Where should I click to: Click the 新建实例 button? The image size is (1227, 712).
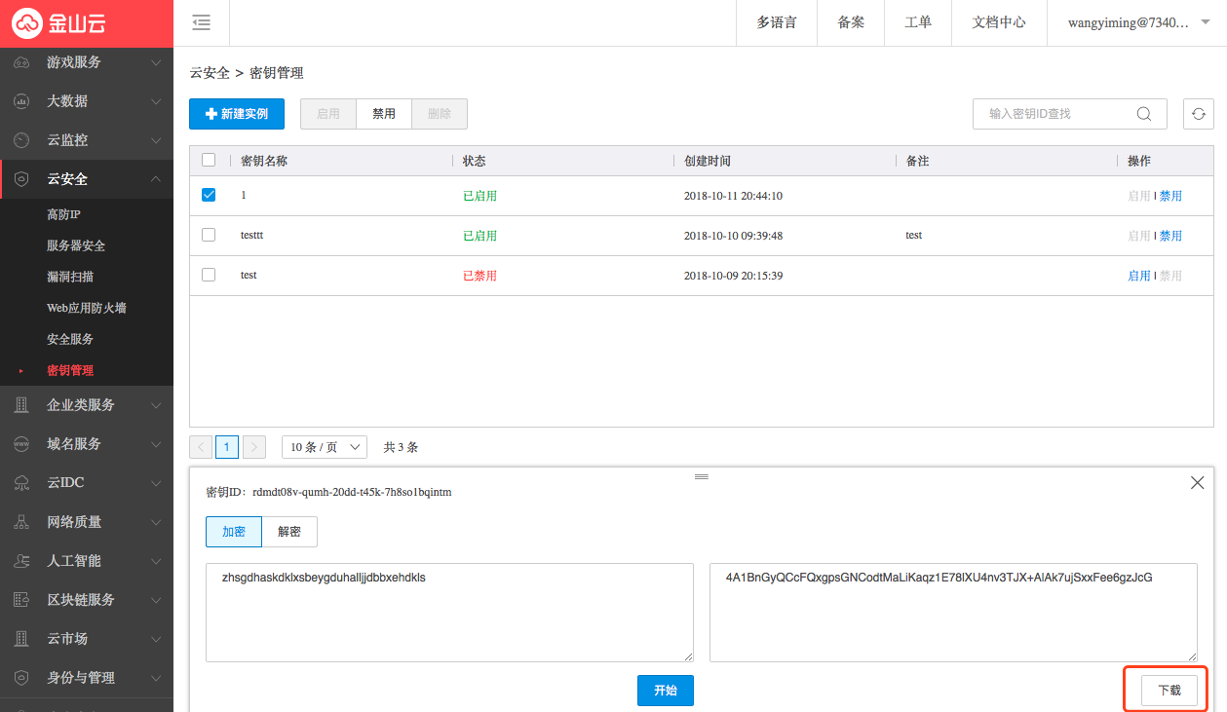click(237, 114)
